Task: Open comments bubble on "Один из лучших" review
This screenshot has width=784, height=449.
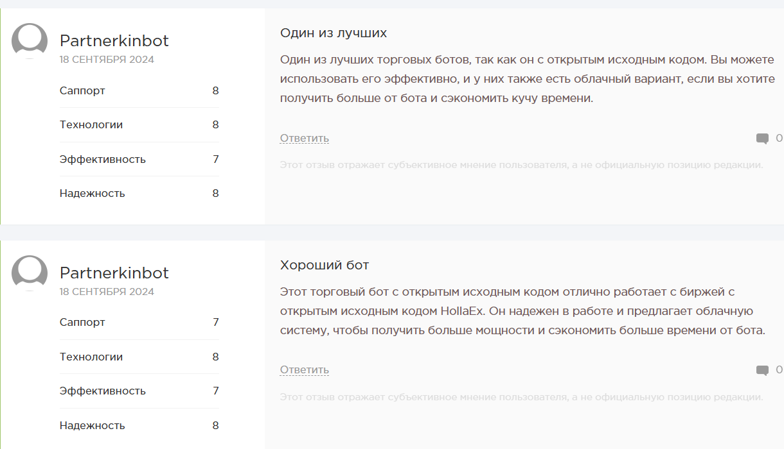Action: (762, 139)
